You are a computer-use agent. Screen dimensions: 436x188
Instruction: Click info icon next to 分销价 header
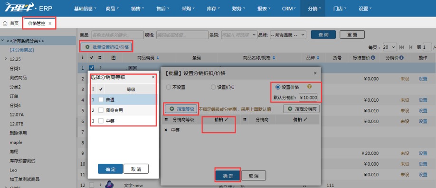pos(401,58)
